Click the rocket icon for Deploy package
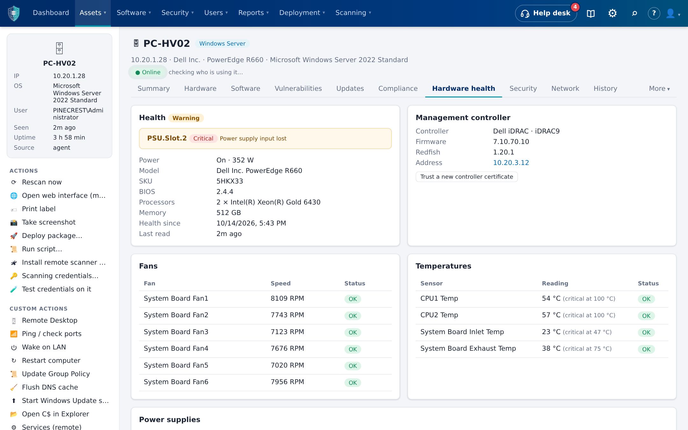Screen dimensions: 688x430 click(x=14, y=236)
